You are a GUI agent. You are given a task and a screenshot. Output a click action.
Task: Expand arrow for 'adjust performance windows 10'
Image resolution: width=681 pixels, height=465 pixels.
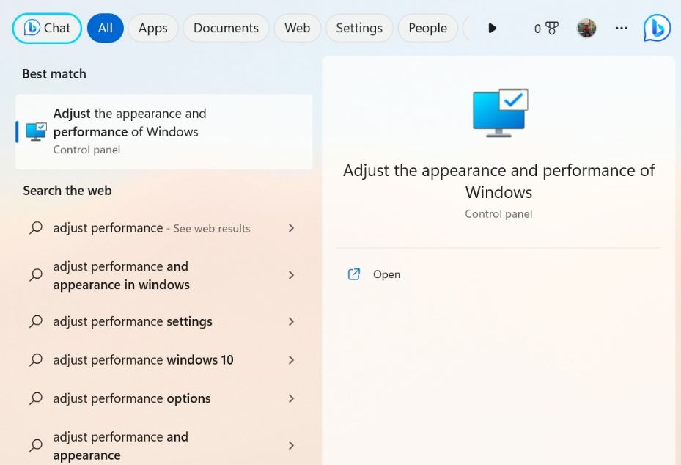(x=292, y=360)
